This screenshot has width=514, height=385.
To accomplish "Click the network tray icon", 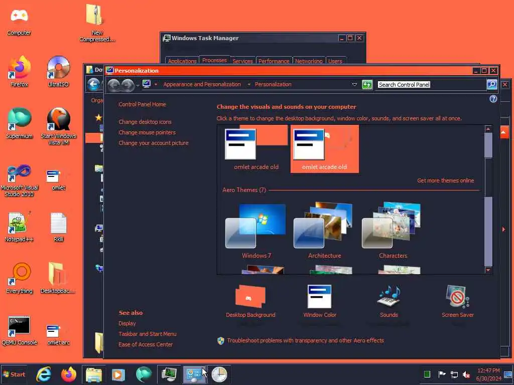I will 454,374.
